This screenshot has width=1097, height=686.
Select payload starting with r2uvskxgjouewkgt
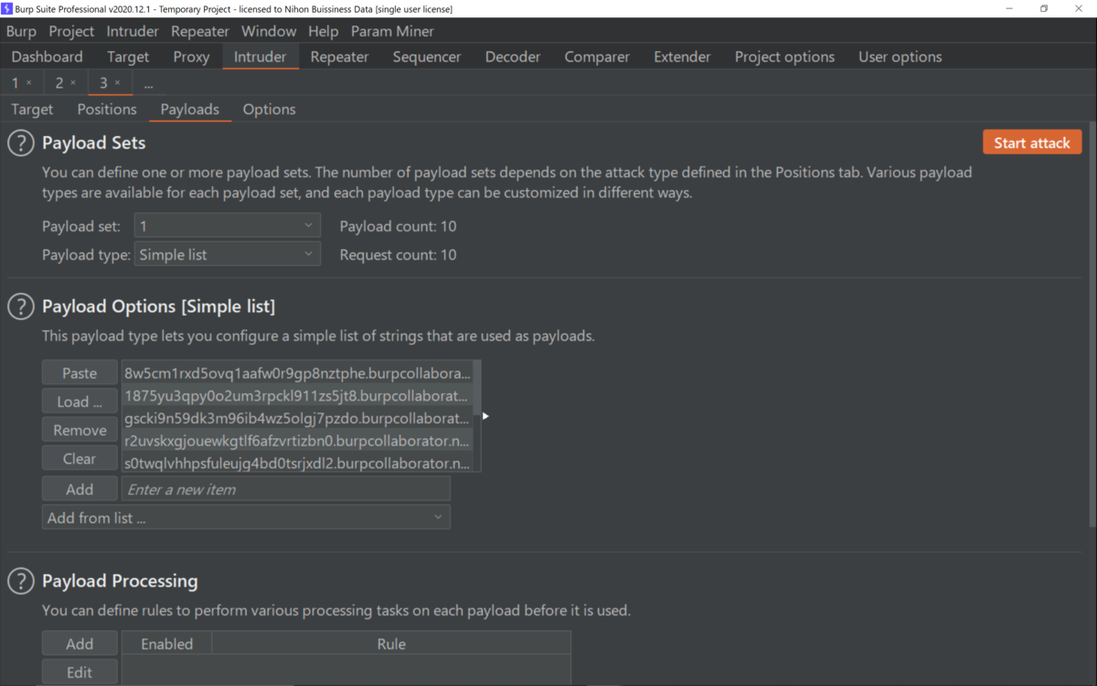(x=297, y=441)
